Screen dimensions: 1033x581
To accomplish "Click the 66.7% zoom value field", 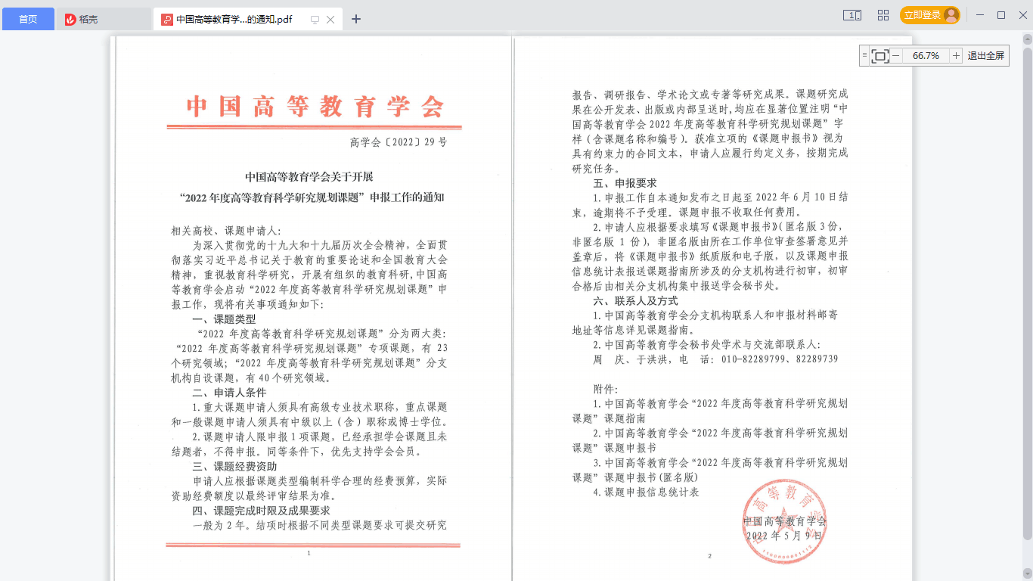I will (926, 56).
